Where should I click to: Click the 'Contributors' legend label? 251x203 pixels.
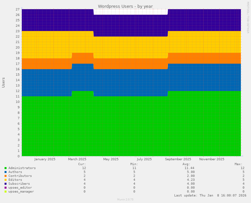coord(20,176)
